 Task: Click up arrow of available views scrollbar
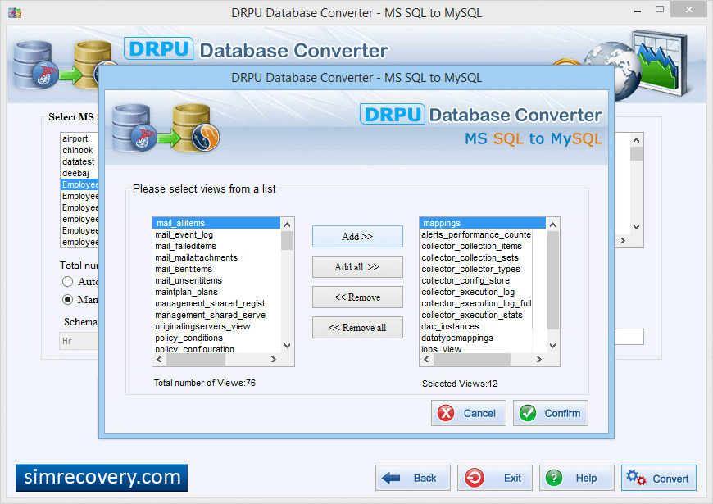[287, 225]
